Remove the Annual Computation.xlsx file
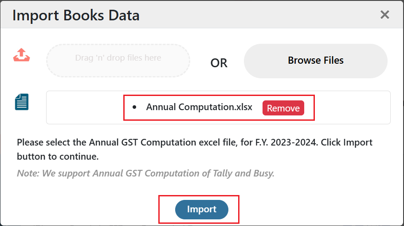The height and width of the screenshot is (226, 404). click(283, 108)
